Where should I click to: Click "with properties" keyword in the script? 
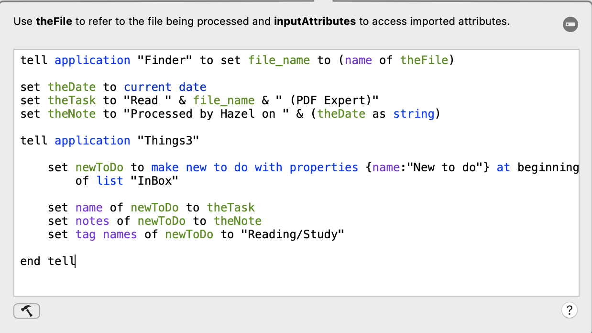pos(306,167)
